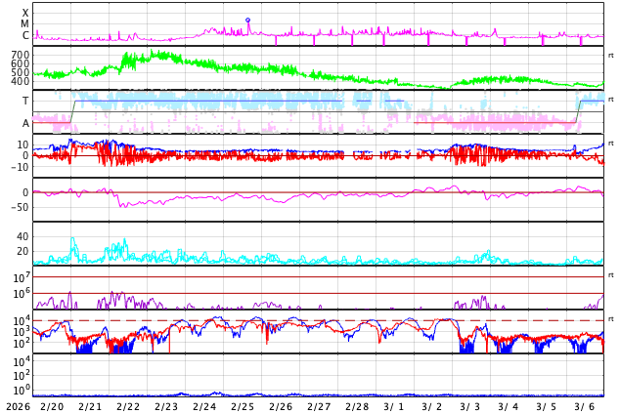Click the A sector label
The image size is (620, 414).
point(25,123)
